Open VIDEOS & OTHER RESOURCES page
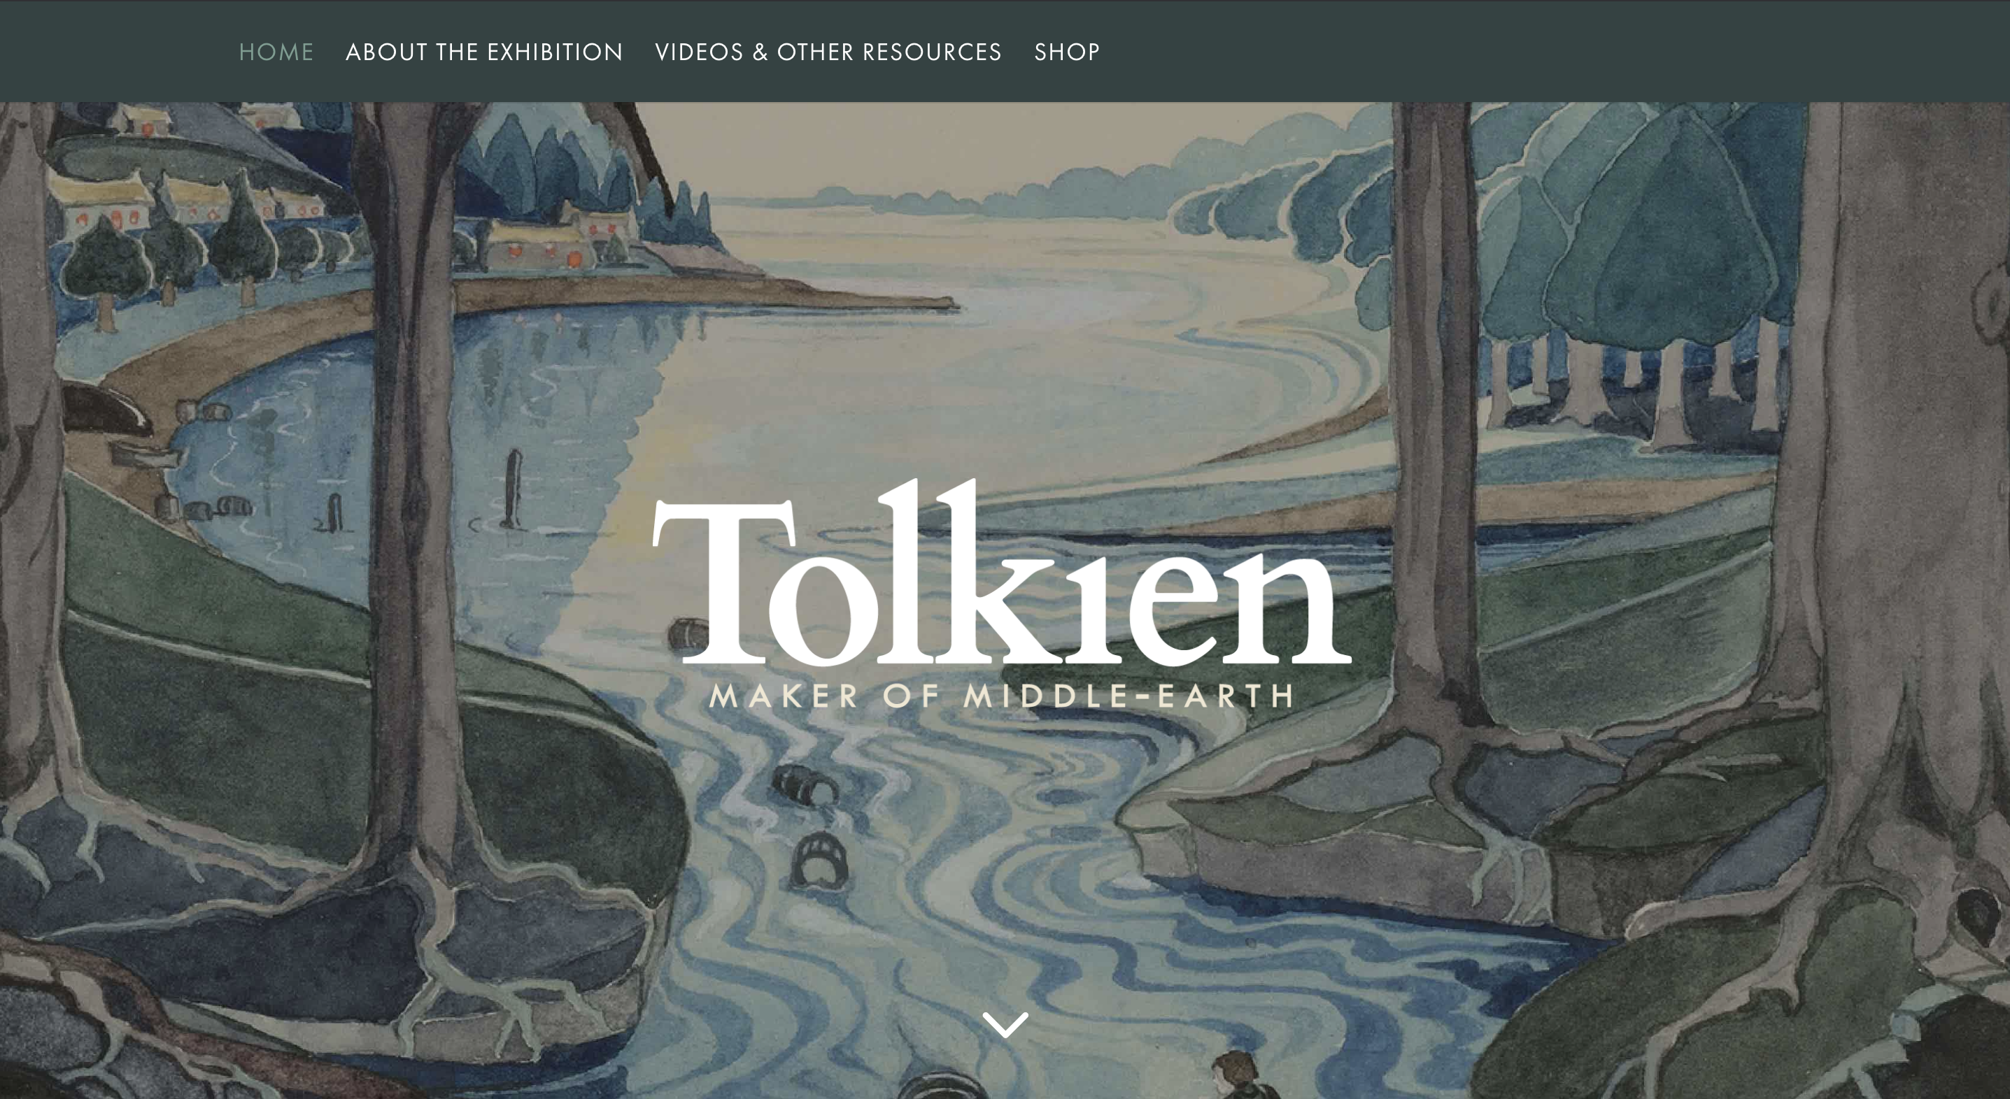 [x=828, y=52]
